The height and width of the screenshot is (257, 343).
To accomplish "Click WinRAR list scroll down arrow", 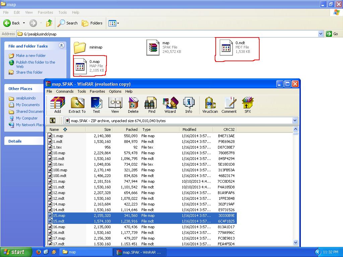I will 295,242.
